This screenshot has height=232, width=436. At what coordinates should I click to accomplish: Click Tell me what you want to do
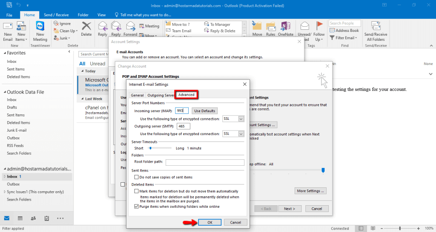click(x=143, y=15)
